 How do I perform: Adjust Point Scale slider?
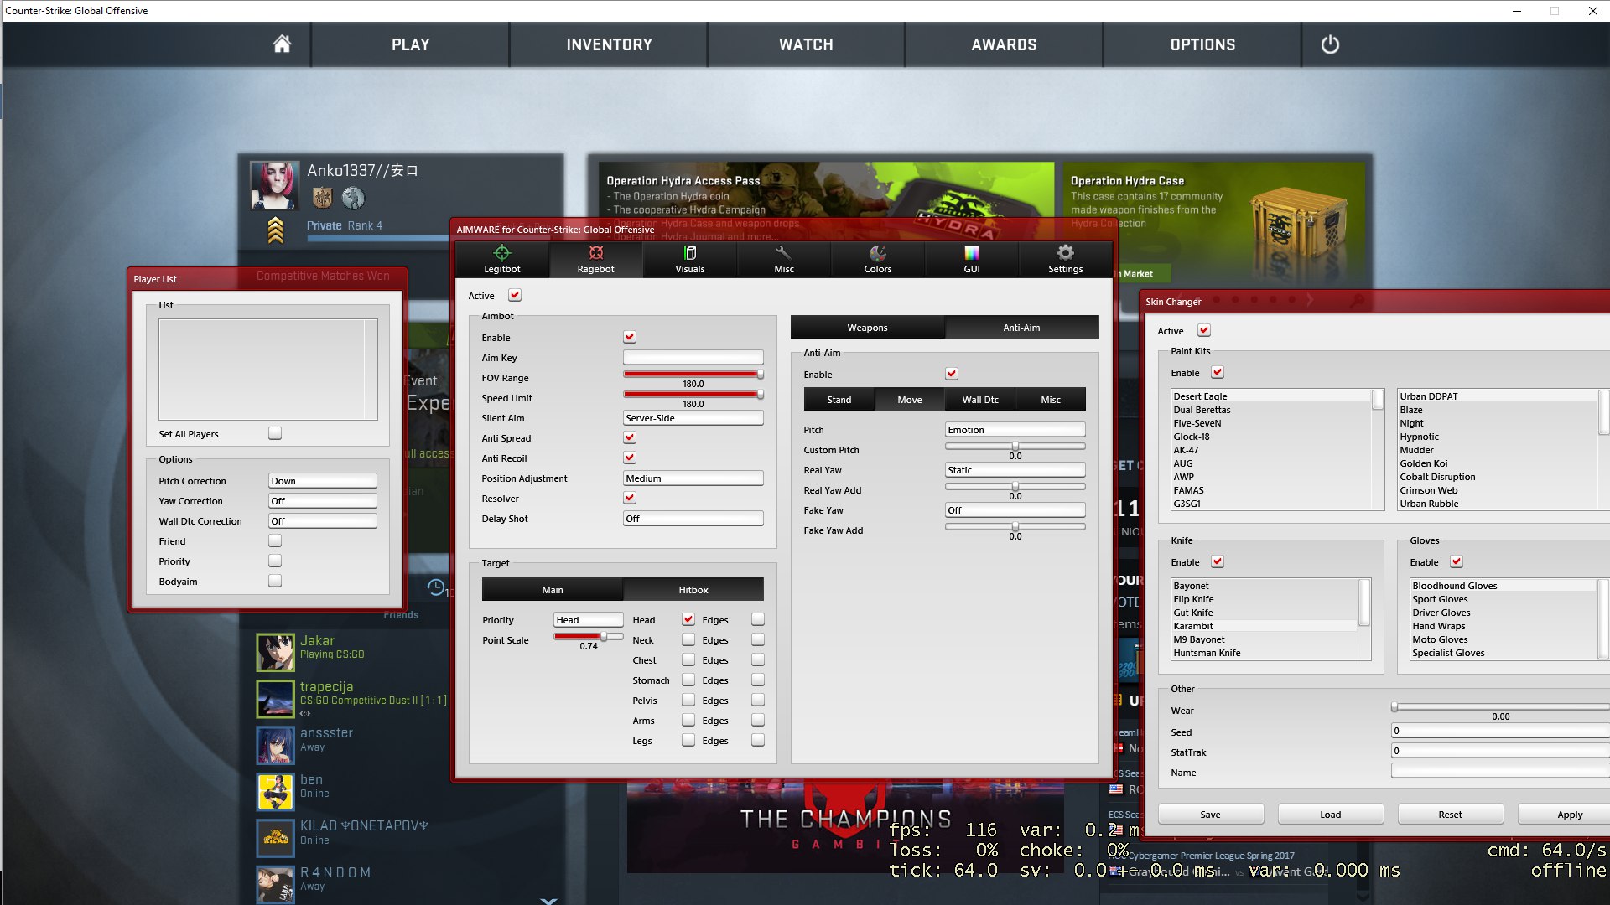pyautogui.click(x=589, y=637)
